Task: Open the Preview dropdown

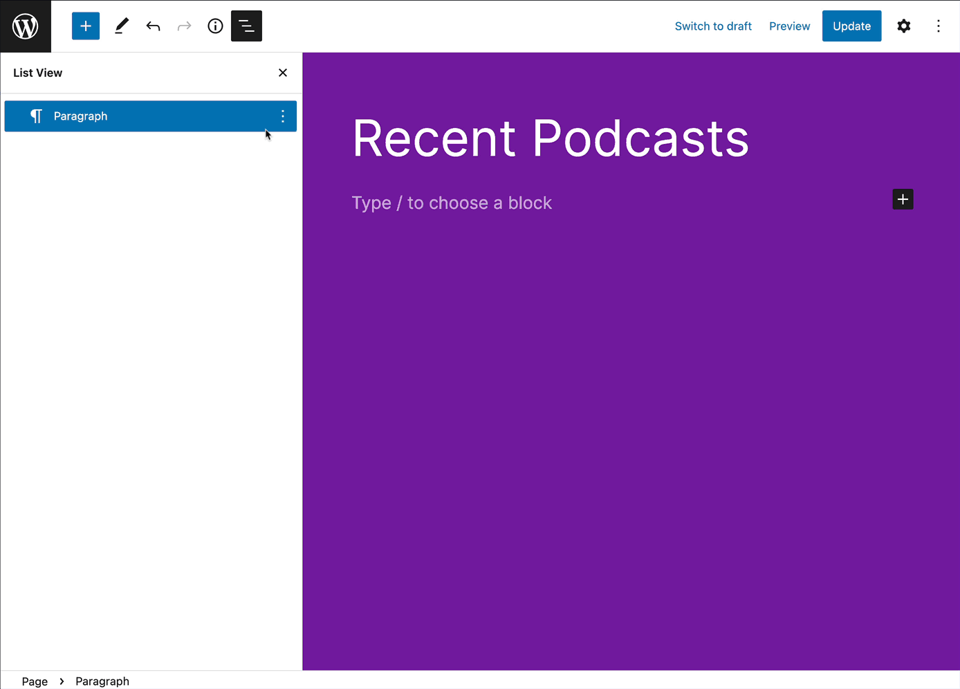Action: tap(789, 26)
